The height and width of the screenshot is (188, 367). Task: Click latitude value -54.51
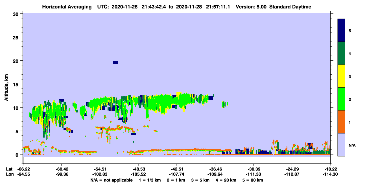pyautogui.click(x=100, y=169)
